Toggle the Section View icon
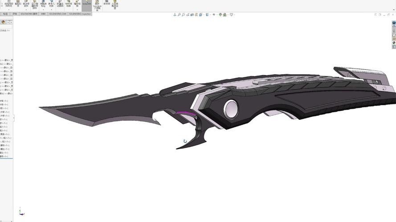 pos(192,15)
